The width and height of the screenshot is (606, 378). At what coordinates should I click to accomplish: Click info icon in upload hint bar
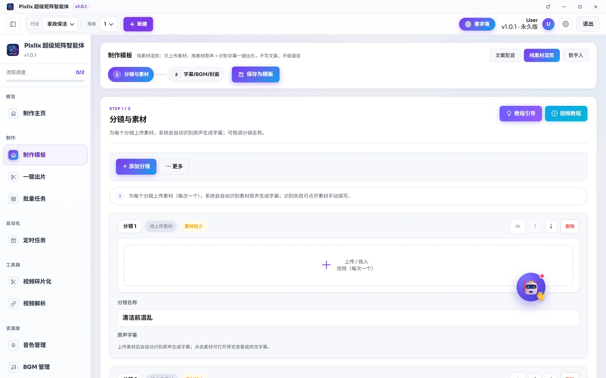point(120,196)
